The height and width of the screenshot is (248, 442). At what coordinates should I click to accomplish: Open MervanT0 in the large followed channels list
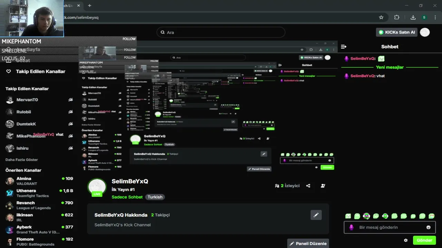(x=39, y=100)
